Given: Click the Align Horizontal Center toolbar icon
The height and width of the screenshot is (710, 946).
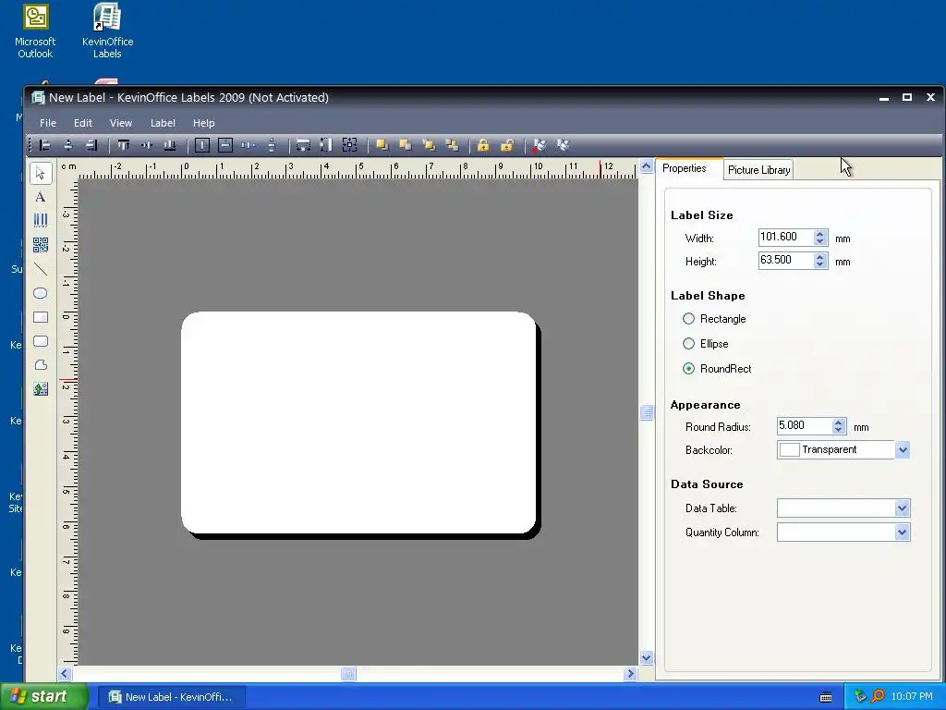Looking at the screenshot, I should (x=68, y=145).
